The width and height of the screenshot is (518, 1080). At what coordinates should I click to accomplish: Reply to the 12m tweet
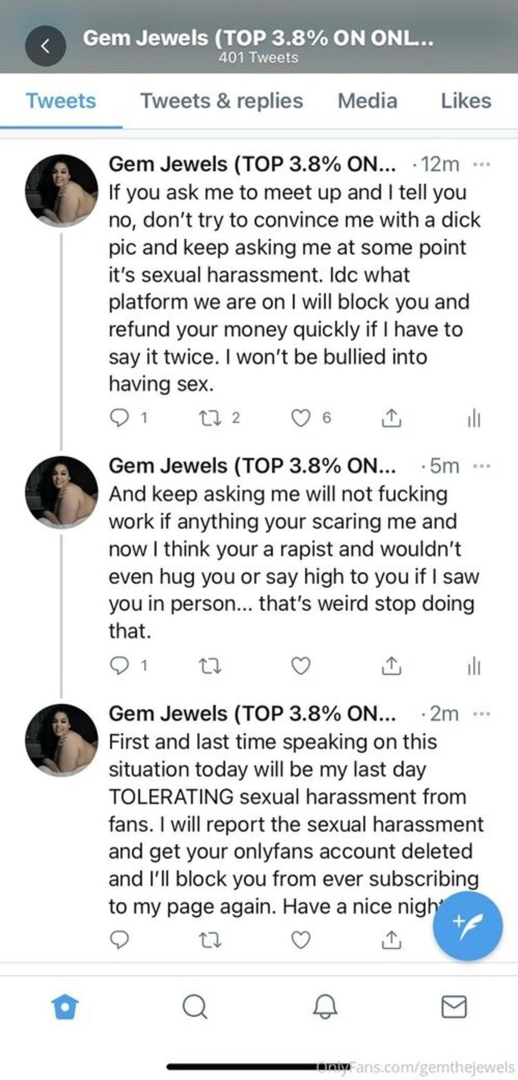(x=119, y=418)
